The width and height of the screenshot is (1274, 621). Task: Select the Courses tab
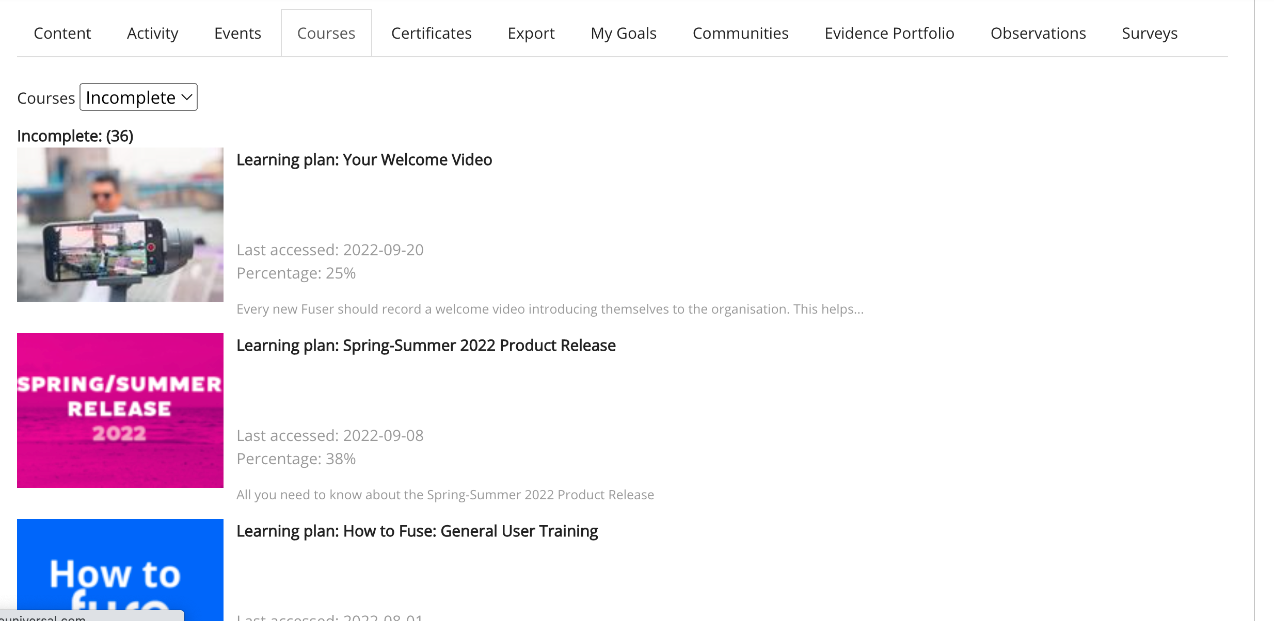coord(326,34)
